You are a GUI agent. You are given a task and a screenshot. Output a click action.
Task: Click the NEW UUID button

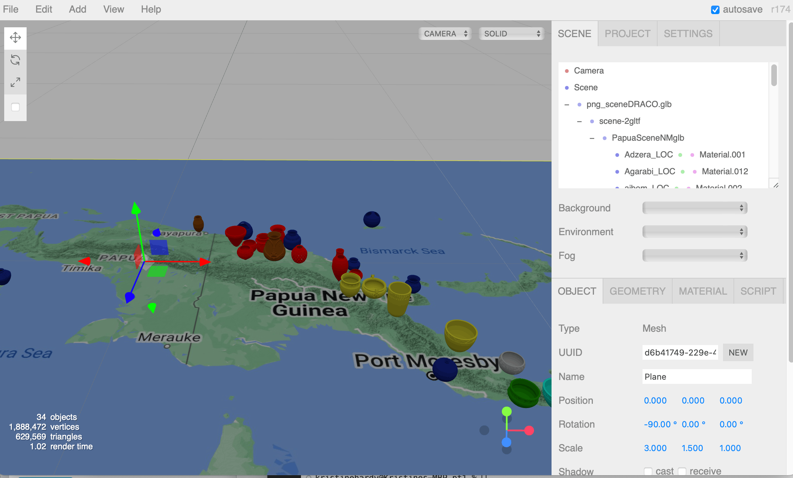pos(738,352)
